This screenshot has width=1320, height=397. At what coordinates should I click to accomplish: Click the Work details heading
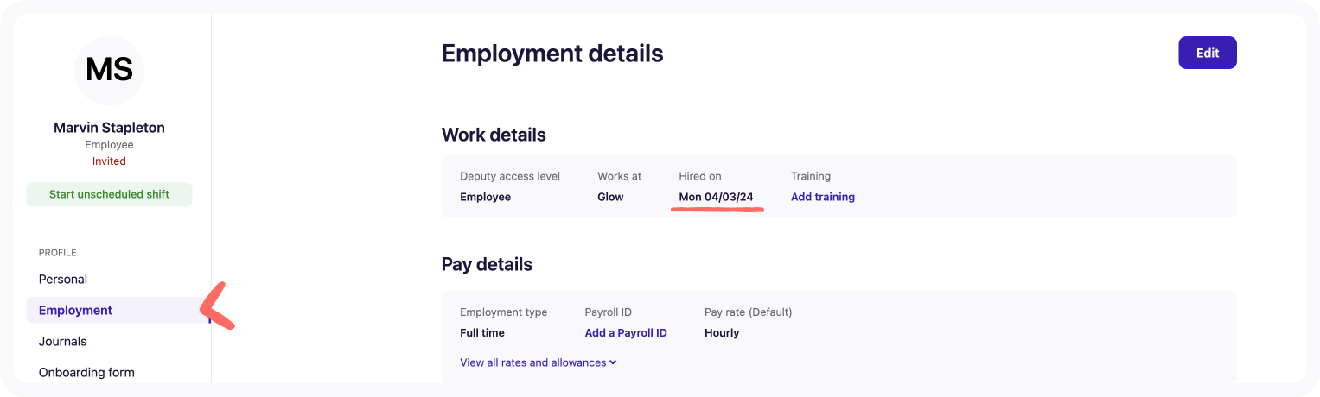pos(494,135)
